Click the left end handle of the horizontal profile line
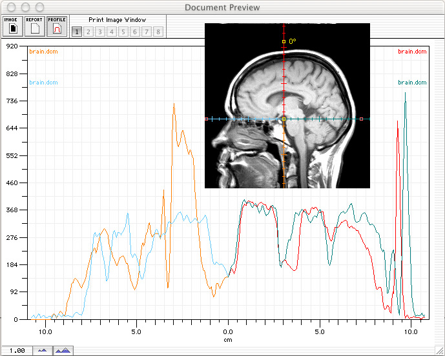Screen dimensions: 445x356 point(207,119)
